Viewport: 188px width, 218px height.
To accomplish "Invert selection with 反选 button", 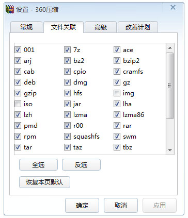I will 81,164.
